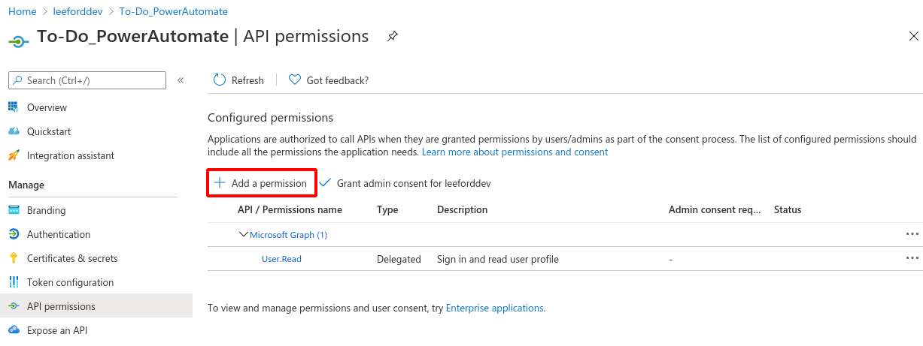The height and width of the screenshot is (346, 923).
Task: Open the User.Read permission link
Action: pos(281,259)
